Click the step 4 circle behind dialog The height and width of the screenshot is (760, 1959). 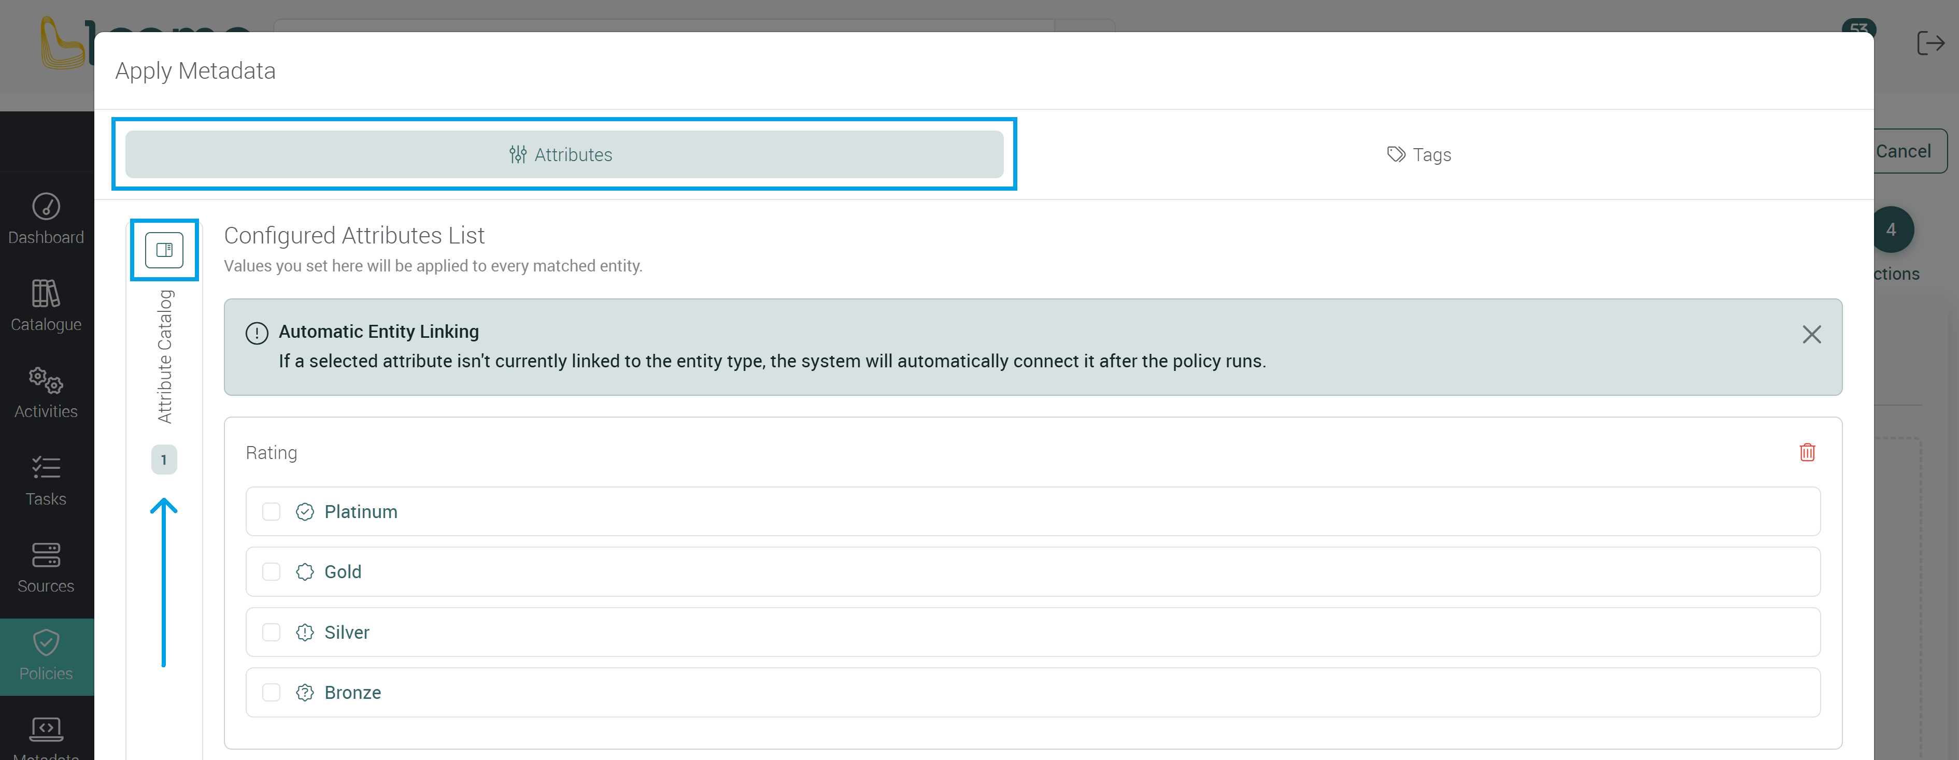1893,230
